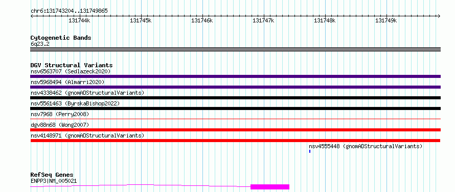Screen dimensions: 455x192
Task: Click the nsv4148971 (gnomADStructuralVariants) label
Action: [x=87, y=135]
